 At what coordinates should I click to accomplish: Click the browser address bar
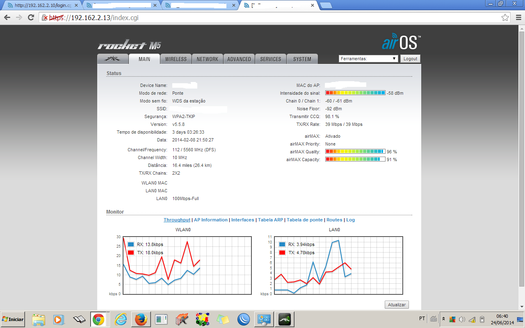pos(275,18)
